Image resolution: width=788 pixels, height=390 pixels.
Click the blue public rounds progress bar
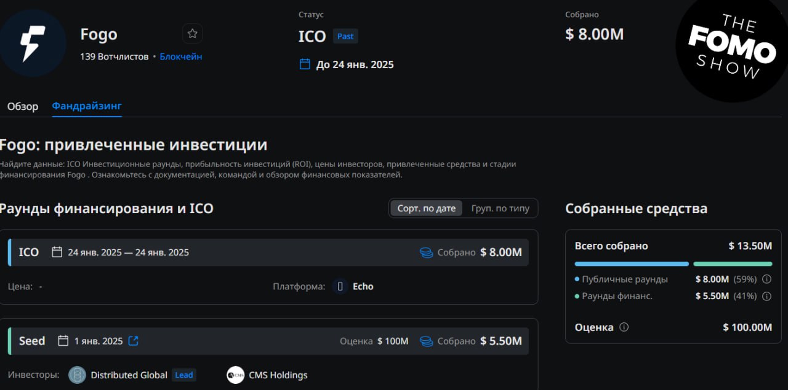(632, 264)
